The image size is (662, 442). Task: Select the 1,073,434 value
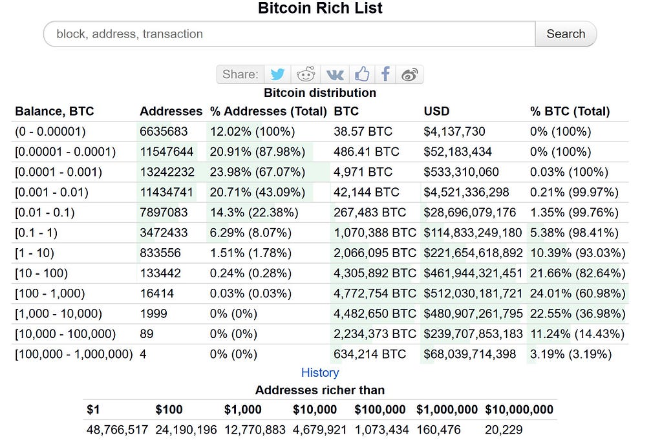pyautogui.click(x=381, y=430)
